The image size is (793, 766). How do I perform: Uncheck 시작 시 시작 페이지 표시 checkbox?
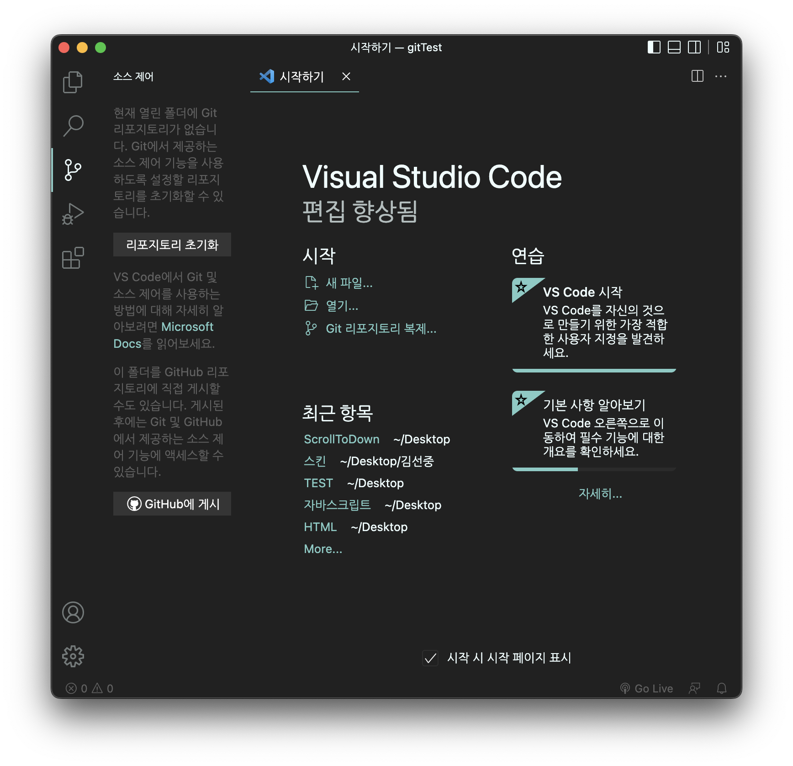pyautogui.click(x=430, y=658)
